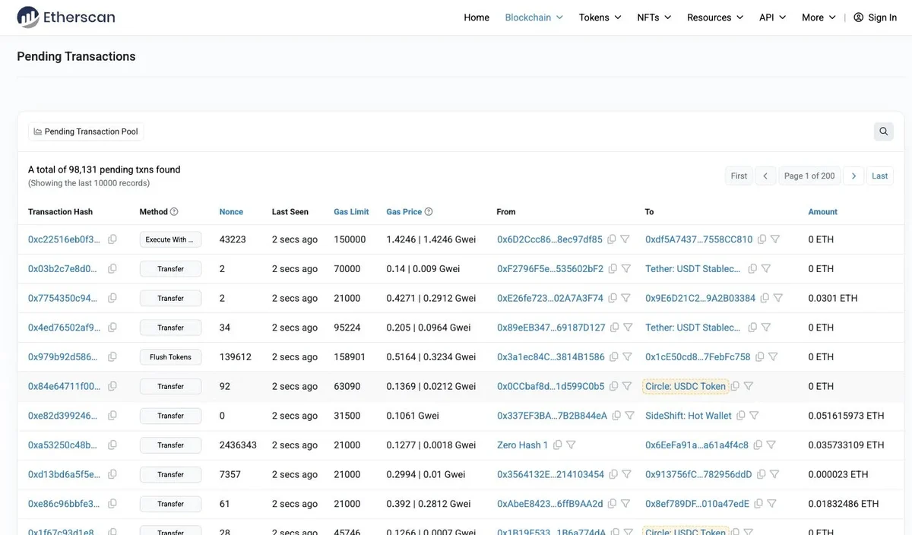Click the Etherscan logo
The image size is (912, 535).
[x=66, y=17]
